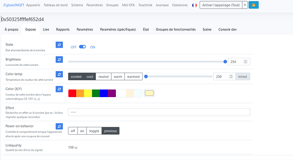Click Activer l'appairage (Tout) button
The height and width of the screenshot is (160, 293).
click(x=221, y=5)
